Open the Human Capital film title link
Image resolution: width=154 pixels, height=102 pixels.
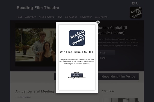click(x=112, y=30)
